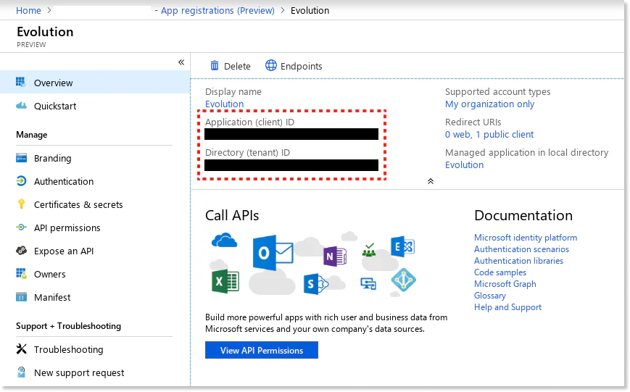Click the blue OneDrive cloud icon
This screenshot has height=392, width=630.
[x=224, y=241]
